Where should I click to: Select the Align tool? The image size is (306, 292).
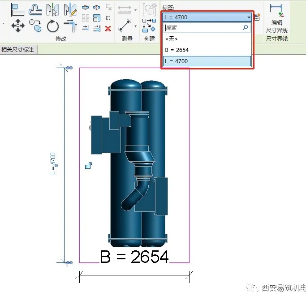tap(17, 9)
